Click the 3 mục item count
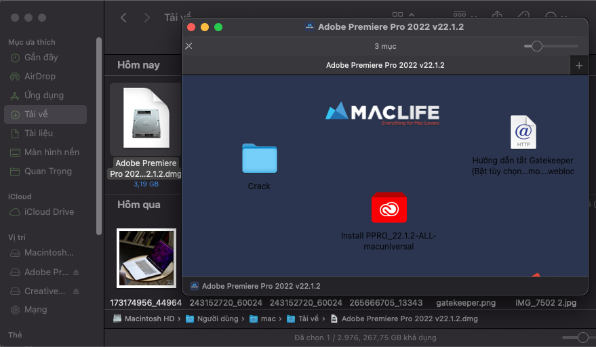The image size is (596, 347). (x=385, y=46)
